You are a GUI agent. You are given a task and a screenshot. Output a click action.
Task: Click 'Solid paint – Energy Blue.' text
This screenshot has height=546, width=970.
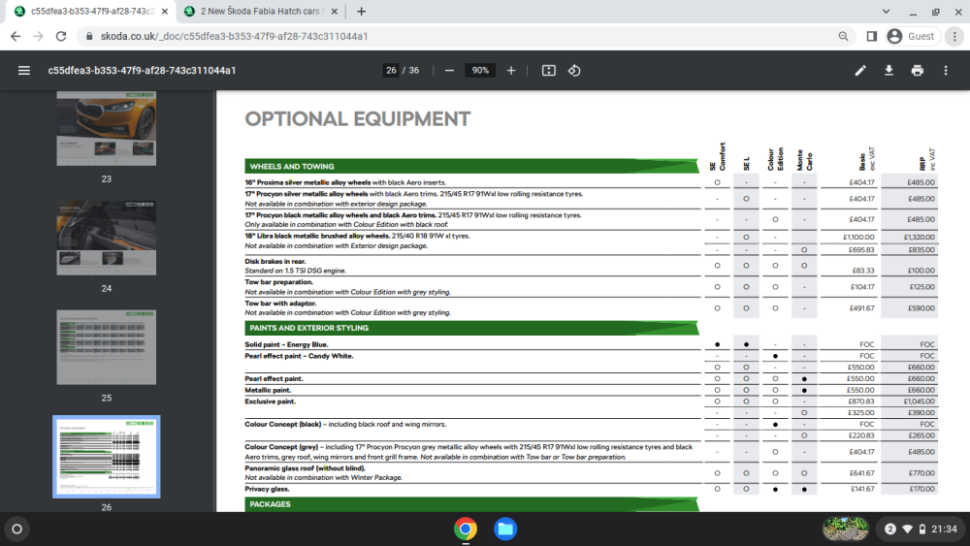pyautogui.click(x=286, y=345)
